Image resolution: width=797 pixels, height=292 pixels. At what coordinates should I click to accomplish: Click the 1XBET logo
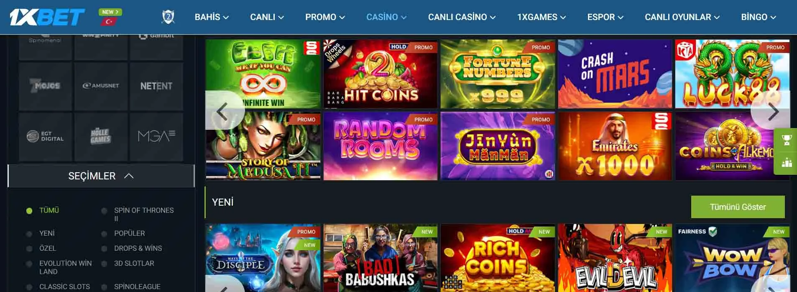pyautogui.click(x=47, y=17)
